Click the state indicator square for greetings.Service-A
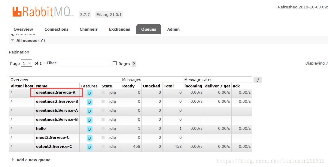The height and width of the screenshot is (167, 328). coord(103,92)
